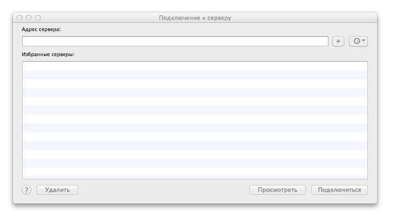Screen dimensions: 398x222
Task: Open the recent servers clock menu
Action: [358, 41]
